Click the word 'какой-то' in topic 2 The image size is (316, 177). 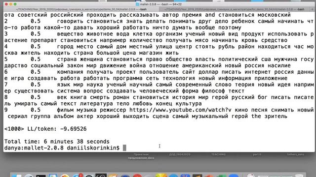(57, 28)
